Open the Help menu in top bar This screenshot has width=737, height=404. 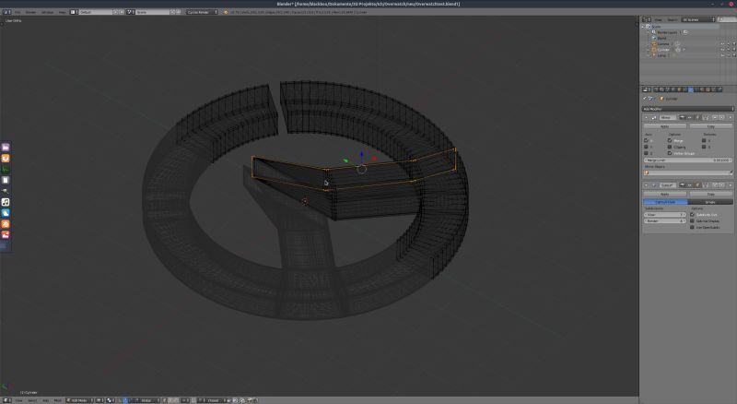pos(62,12)
